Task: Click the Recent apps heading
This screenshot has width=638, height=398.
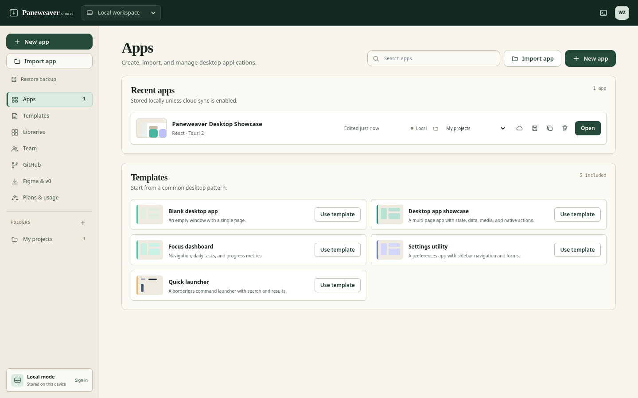Action: pyautogui.click(x=153, y=90)
